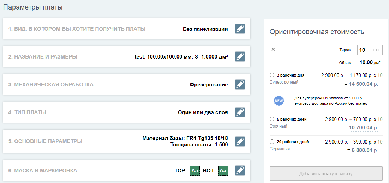Image resolution: width=389 pixels, height=183 pixels.
Task: Click the NEW badge icon in banner
Action: [x=279, y=101]
